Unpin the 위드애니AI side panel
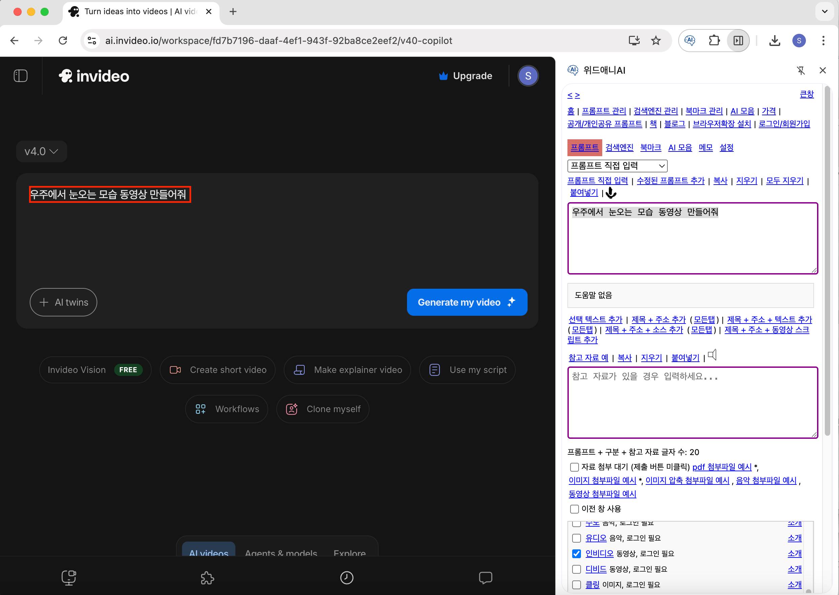This screenshot has width=839, height=595. tap(801, 70)
